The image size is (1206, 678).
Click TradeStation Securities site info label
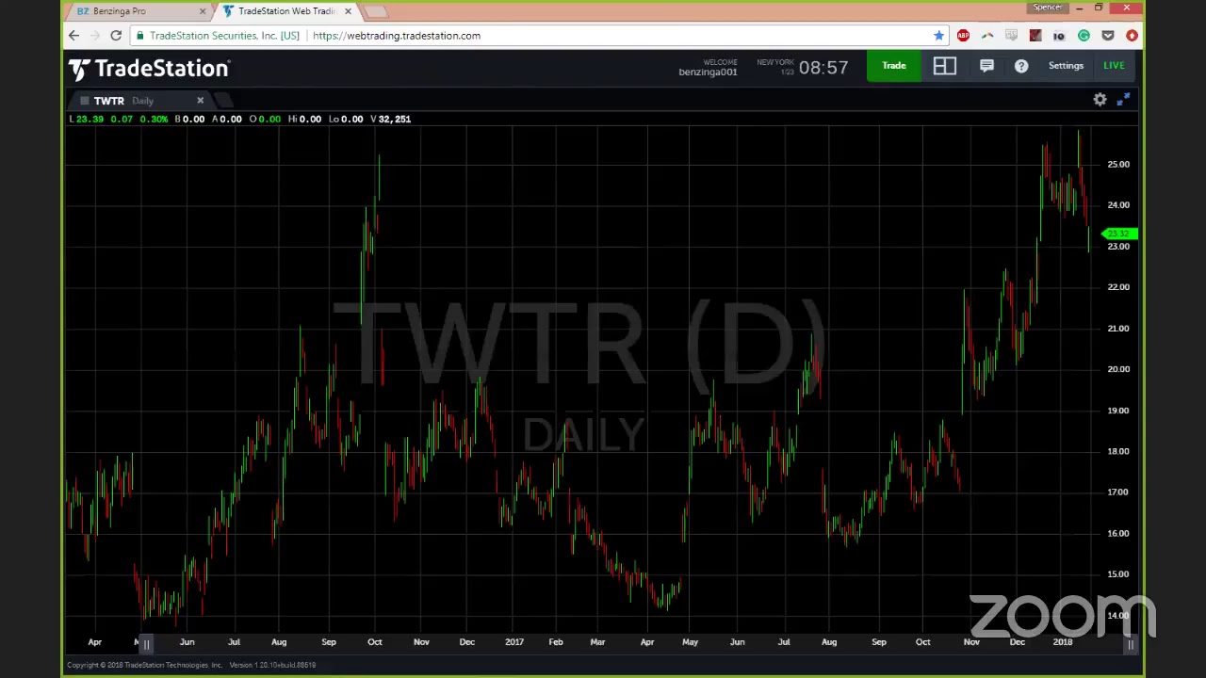(224, 36)
